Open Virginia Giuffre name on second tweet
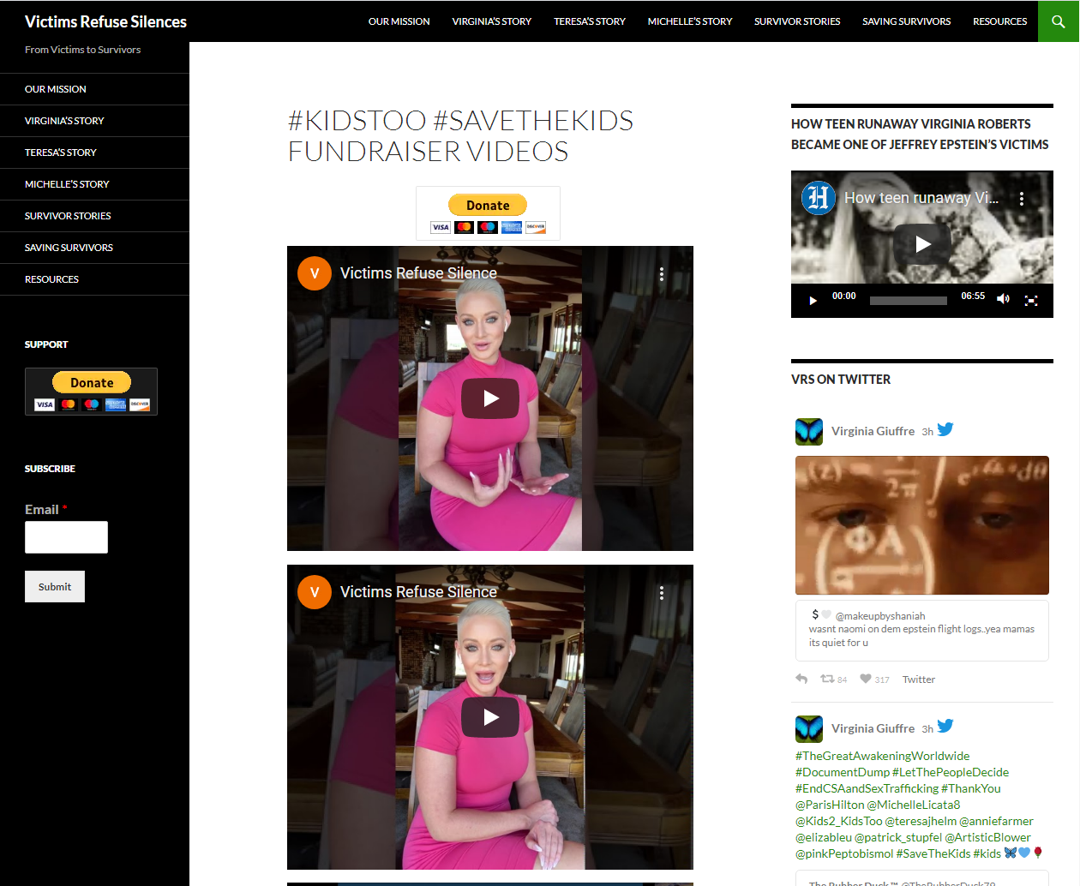The width and height of the screenshot is (1080, 886). 873,728
